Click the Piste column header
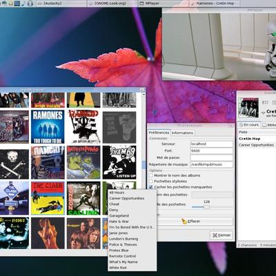Image resolution: width=276 pixels, height=276 pixels. [x=257, y=132]
